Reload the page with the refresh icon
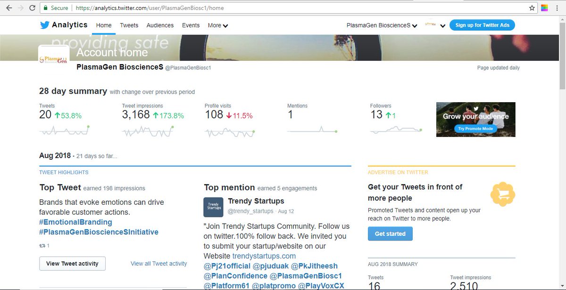The width and height of the screenshot is (566, 290). pos(32,8)
